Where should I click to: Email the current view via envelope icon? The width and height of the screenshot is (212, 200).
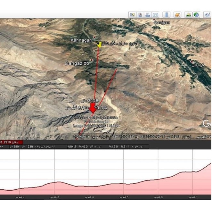(x=155, y=15)
